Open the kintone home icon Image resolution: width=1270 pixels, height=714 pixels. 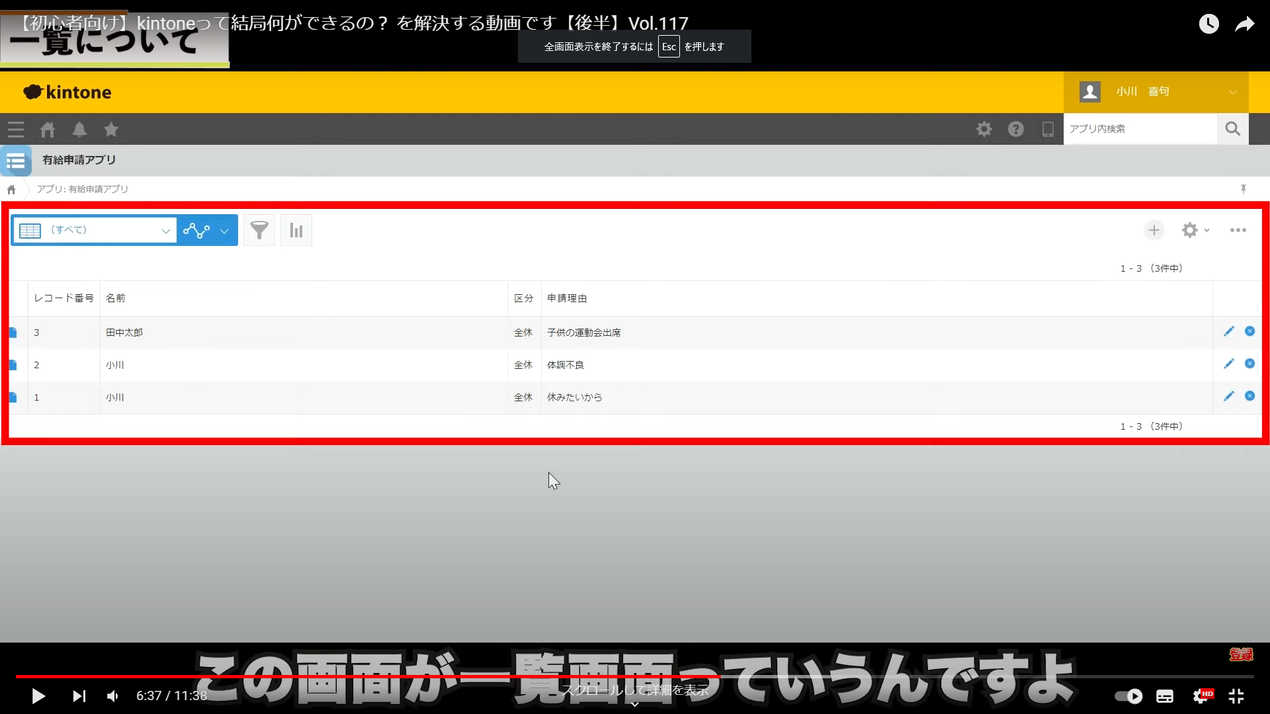(x=48, y=130)
